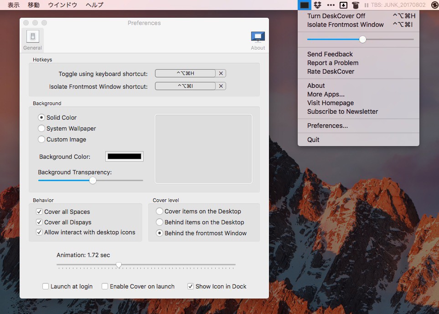439x314 pixels.
Task: Click the Toggle keyboard shortcut field
Action: (185, 73)
